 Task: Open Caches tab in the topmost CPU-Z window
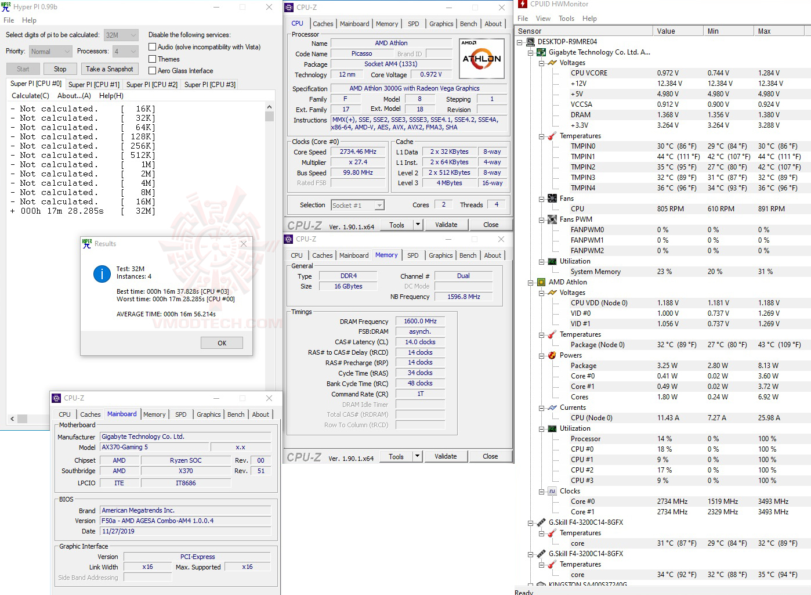click(323, 24)
